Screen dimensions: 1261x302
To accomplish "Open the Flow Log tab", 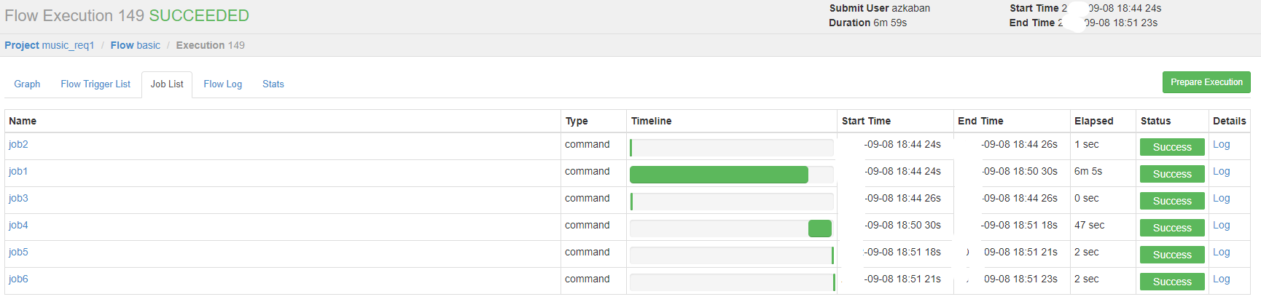I will tap(222, 84).
